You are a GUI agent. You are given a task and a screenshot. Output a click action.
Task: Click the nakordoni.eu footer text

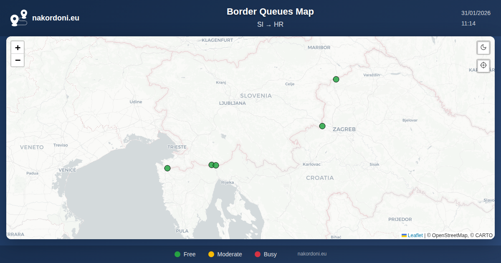point(312,254)
